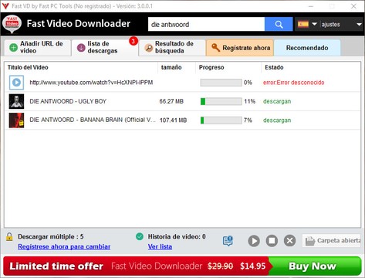Screen dimensions: 365x278
Task: Open the Ver lista link
Action: [x=160, y=246]
